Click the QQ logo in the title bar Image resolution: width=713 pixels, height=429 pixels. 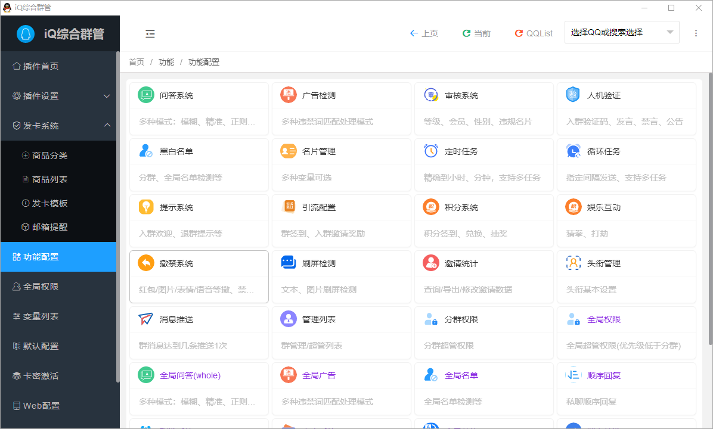point(6,8)
